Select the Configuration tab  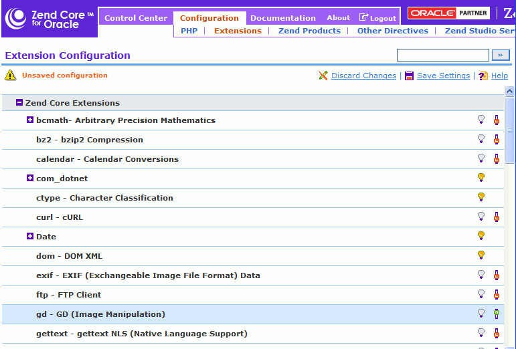click(209, 18)
